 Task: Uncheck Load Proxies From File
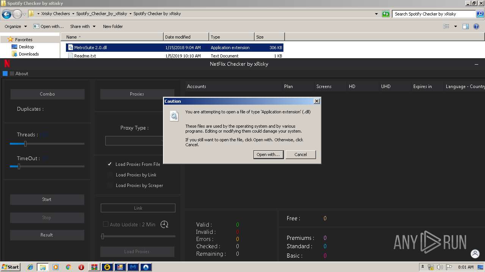110,164
